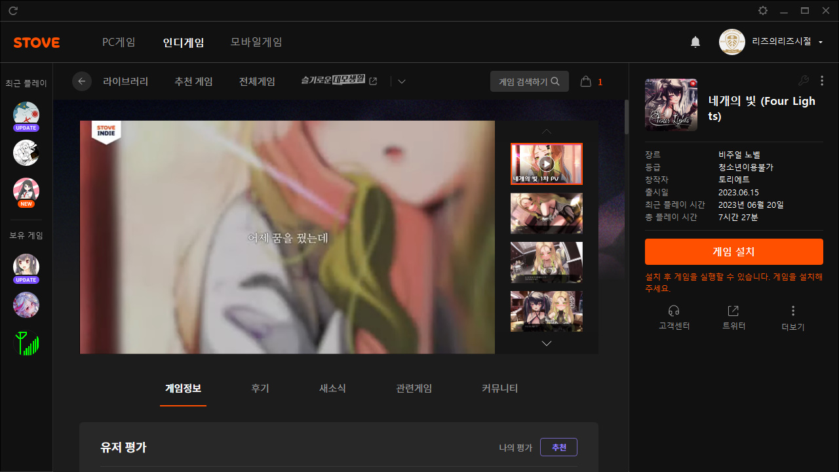Expand the navigation chevron dropdown
The image size is (839, 472).
click(402, 81)
